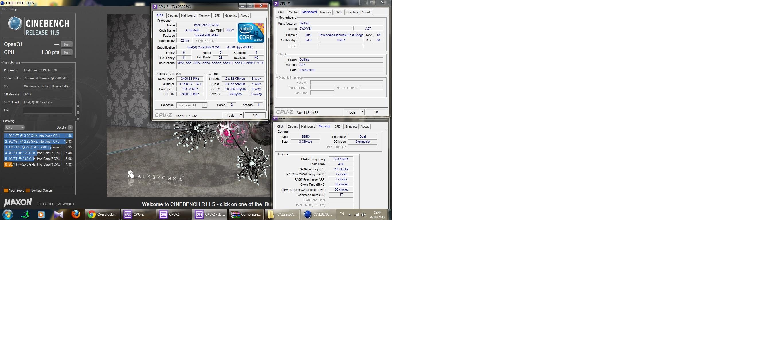This screenshot has width=780, height=360.
Task: Open the C:\Users folder taskbar window
Action: click(x=282, y=214)
